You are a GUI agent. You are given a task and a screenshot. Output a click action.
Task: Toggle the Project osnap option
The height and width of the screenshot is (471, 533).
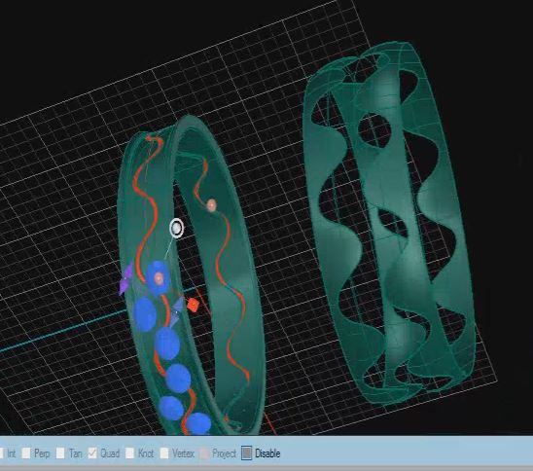point(204,453)
